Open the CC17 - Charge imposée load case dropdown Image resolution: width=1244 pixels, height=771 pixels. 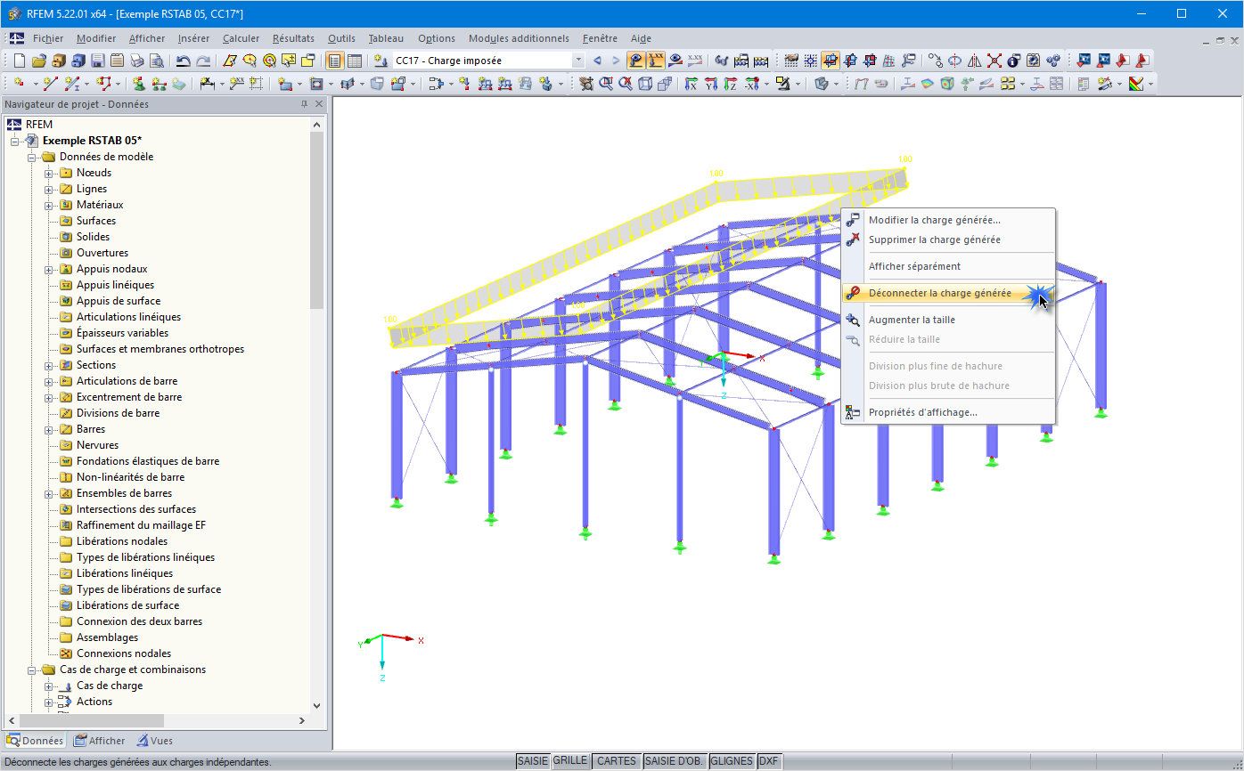578,61
